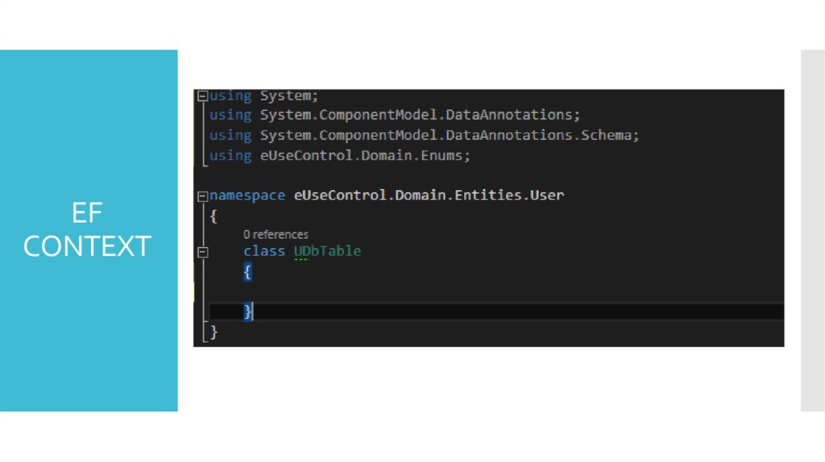
Task: Click the namespace opening brace
Action: coord(213,216)
